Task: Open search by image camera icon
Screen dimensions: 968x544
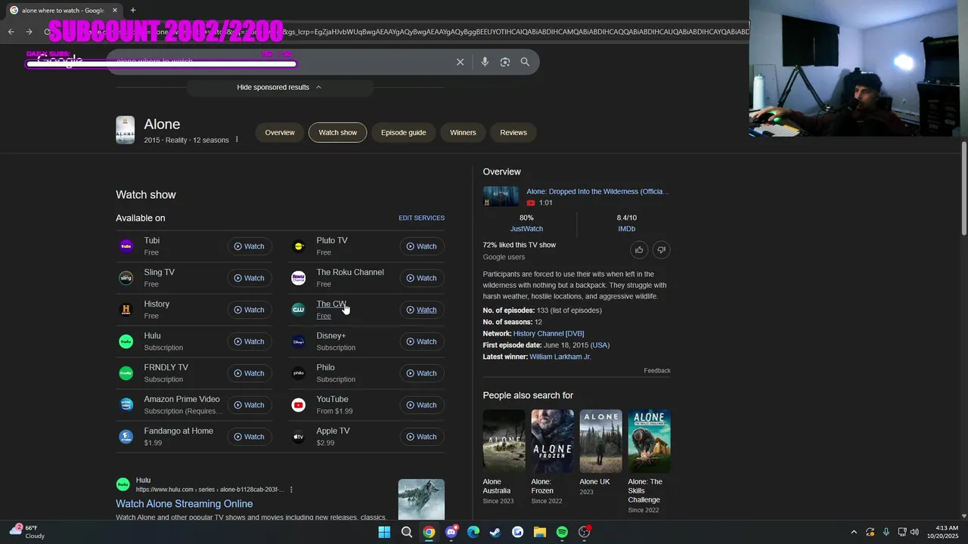Action: [x=505, y=62]
